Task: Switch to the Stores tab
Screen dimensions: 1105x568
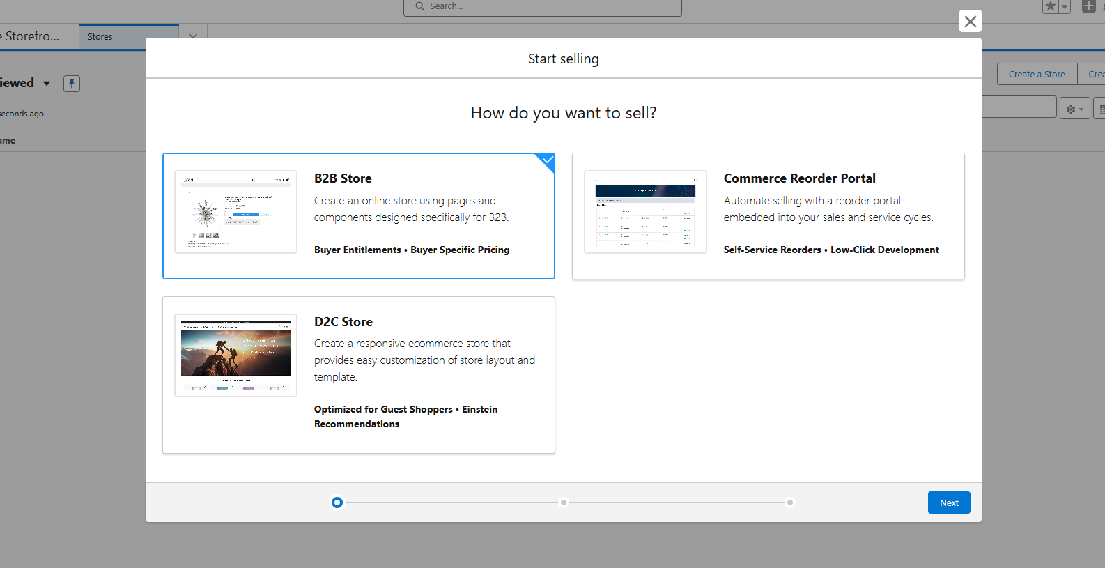Action: pyautogui.click(x=100, y=36)
